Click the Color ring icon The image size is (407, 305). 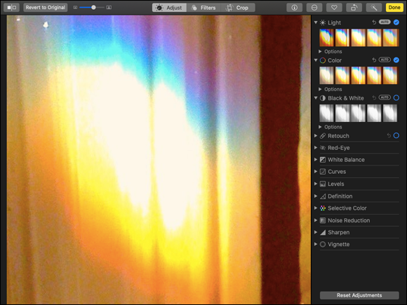(323, 60)
